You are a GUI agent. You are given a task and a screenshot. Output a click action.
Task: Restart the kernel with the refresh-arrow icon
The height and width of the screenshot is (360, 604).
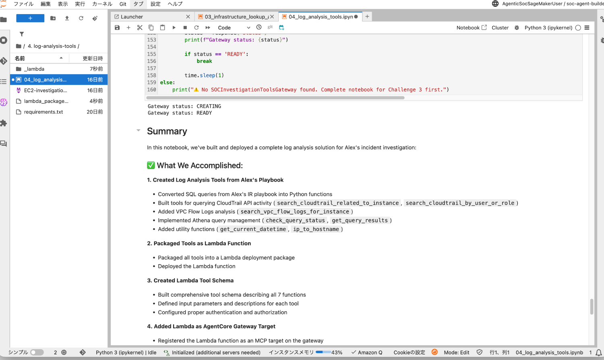point(197,28)
